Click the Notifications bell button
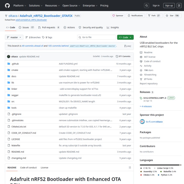The image size is (184, 184). point(135,16)
